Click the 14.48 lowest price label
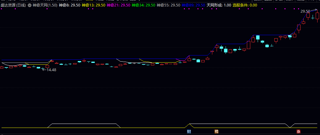Screen dimensions: 320x135 point(51,70)
